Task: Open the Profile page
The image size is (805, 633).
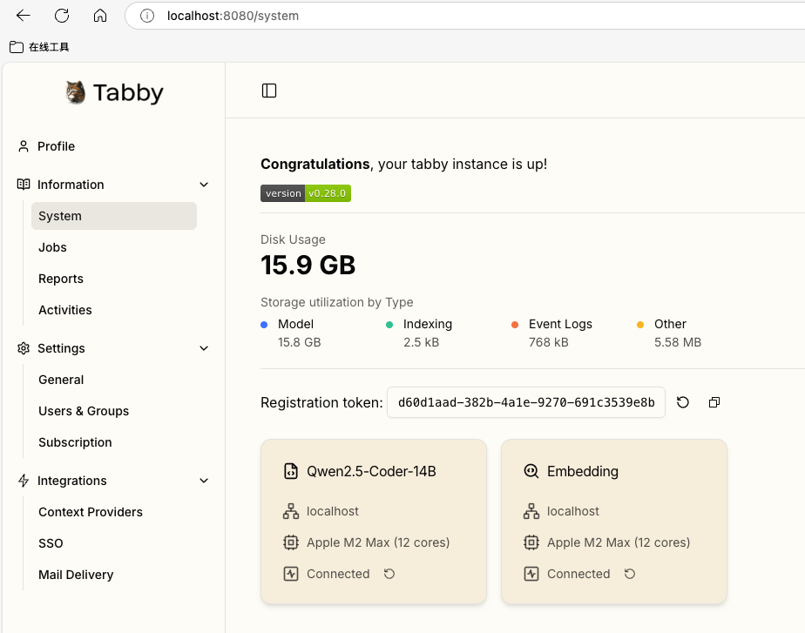Action: pyautogui.click(x=56, y=146)
